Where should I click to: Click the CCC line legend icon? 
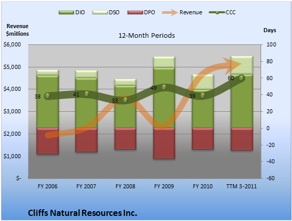pos(217,12)
